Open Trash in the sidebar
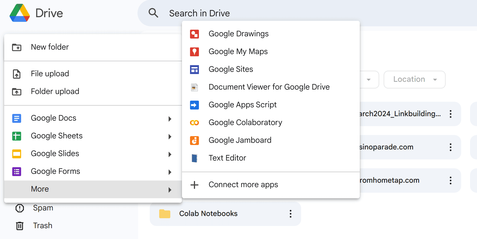This screenshot has width=477, height=239. [43, 226]
